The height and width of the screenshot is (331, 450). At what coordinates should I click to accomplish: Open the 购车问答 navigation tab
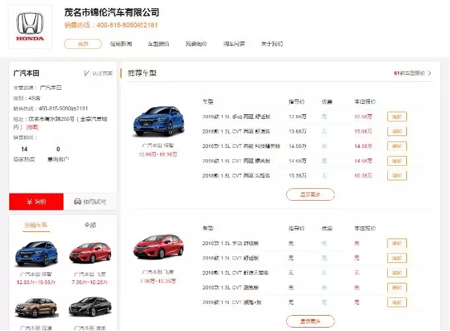[234, 44]
